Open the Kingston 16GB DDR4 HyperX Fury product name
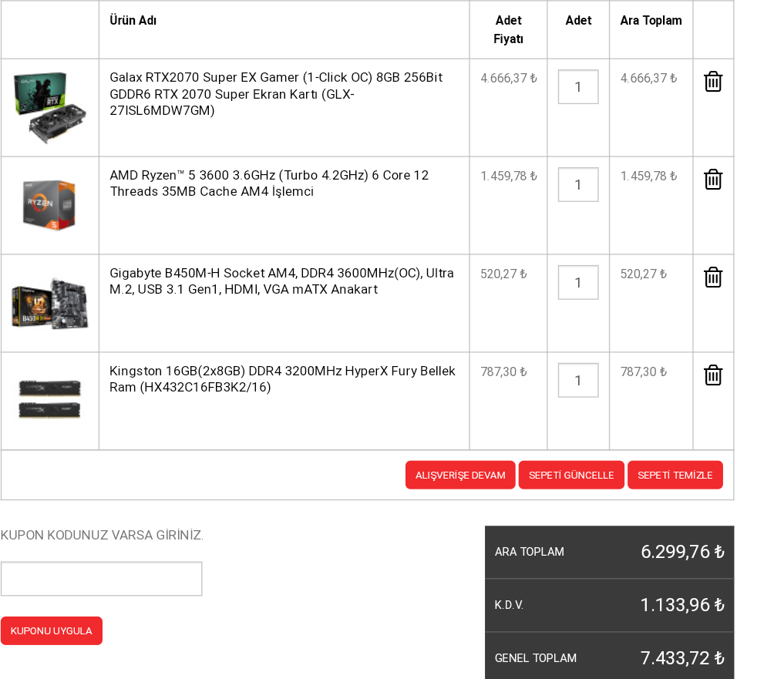 click(282, 378)
